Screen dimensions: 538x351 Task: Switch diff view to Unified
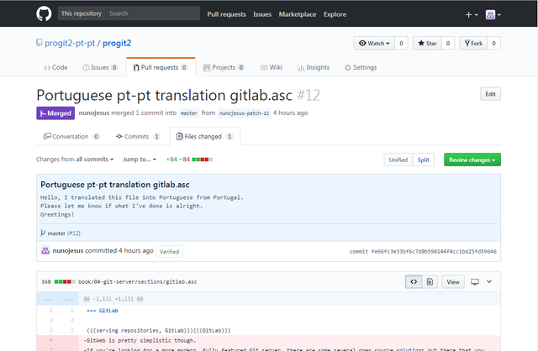[398, 160]
